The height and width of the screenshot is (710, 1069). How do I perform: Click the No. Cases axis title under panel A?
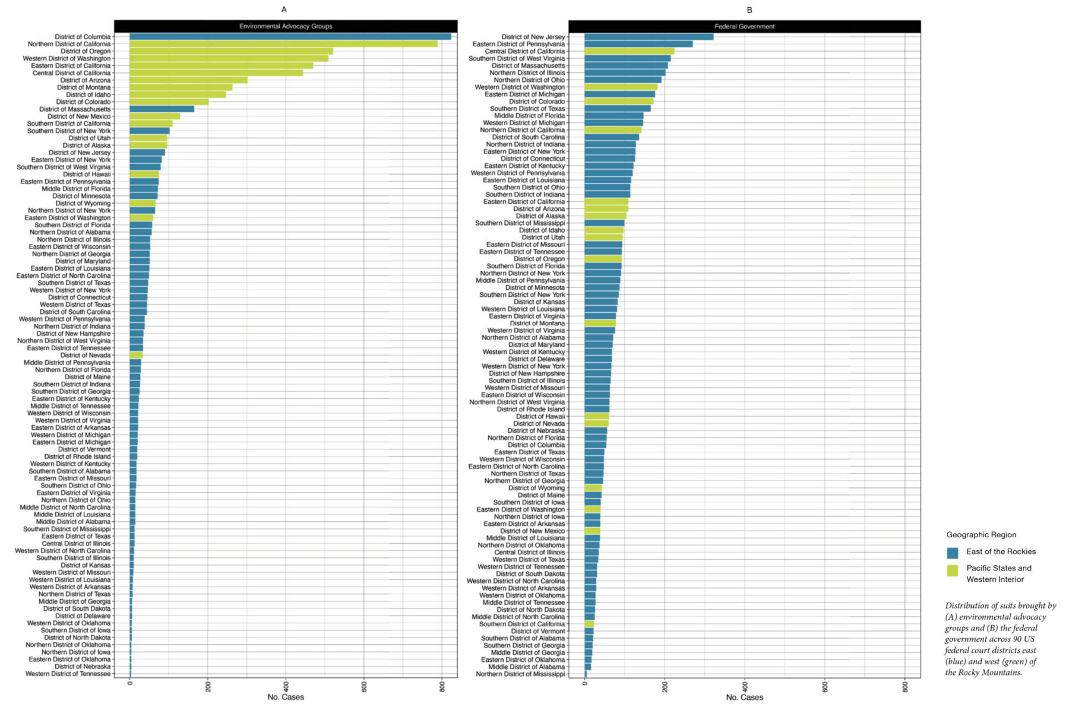click(x=286, y=697)
